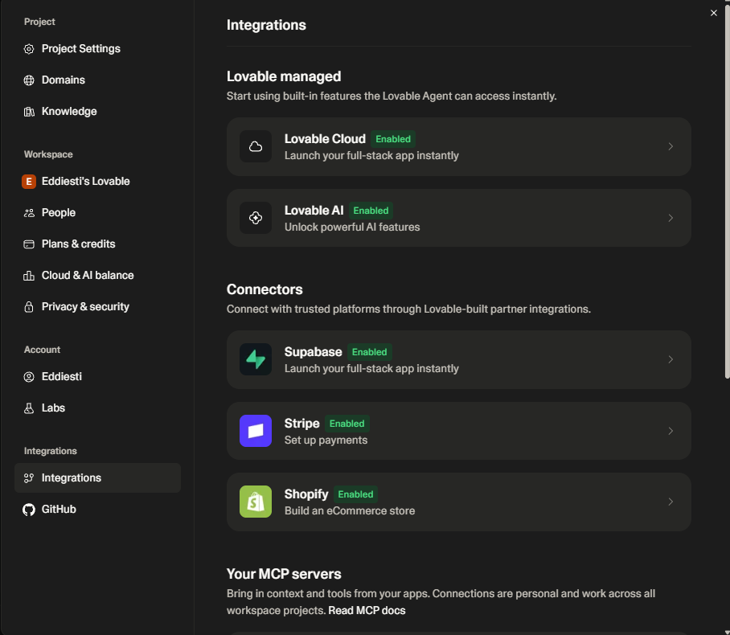Click the Supabase Enabled status badge
This screenshot has height=635, width=730.
pyautogui.click(x=369, y=352)
